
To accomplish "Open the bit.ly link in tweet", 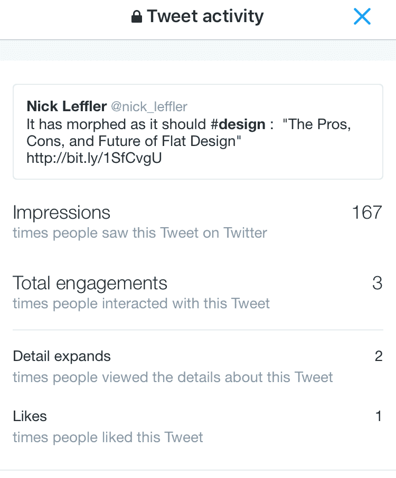I will [94, 158].
